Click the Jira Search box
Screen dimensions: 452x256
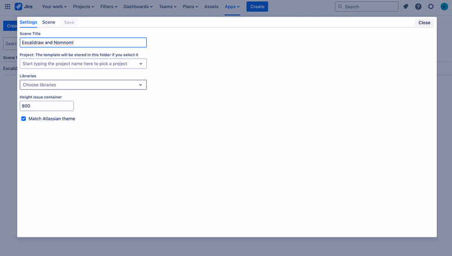(x=367, y=6)
